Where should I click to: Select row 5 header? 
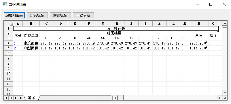(x=8, y=48)
